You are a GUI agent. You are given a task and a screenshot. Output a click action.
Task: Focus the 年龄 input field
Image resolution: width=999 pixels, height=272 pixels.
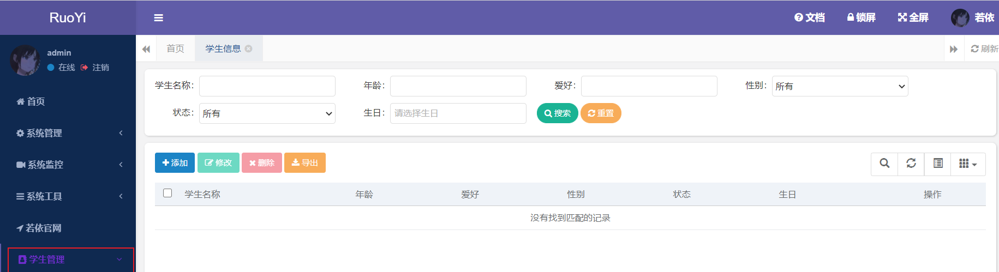[x=458, y=86]
